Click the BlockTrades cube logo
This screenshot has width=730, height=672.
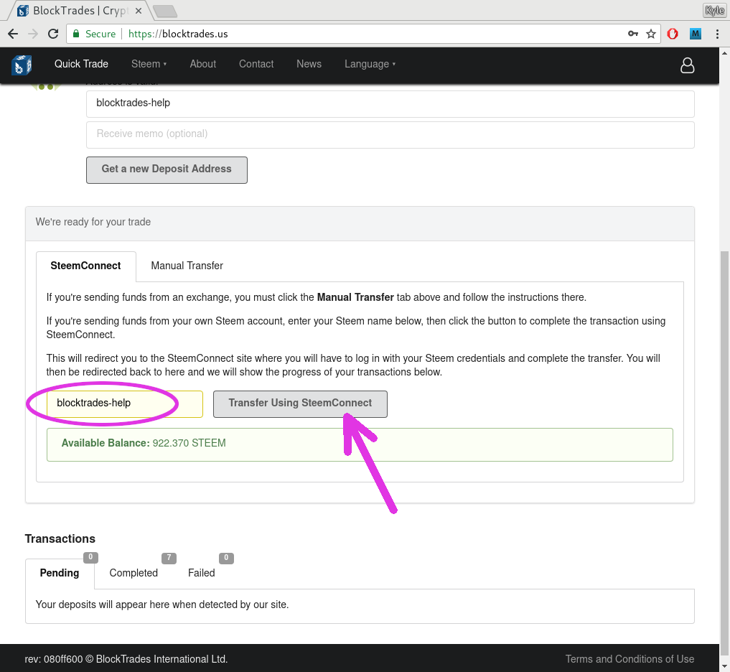click(22, 65)
